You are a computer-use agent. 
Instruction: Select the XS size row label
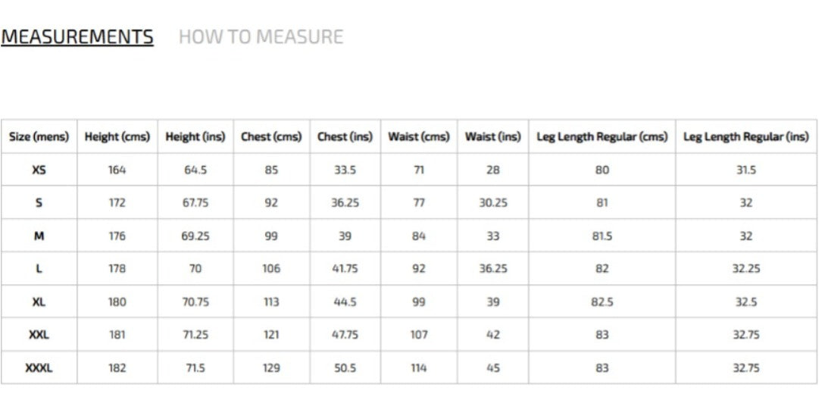coord(39,170)
